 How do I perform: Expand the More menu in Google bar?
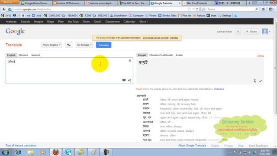144,22
